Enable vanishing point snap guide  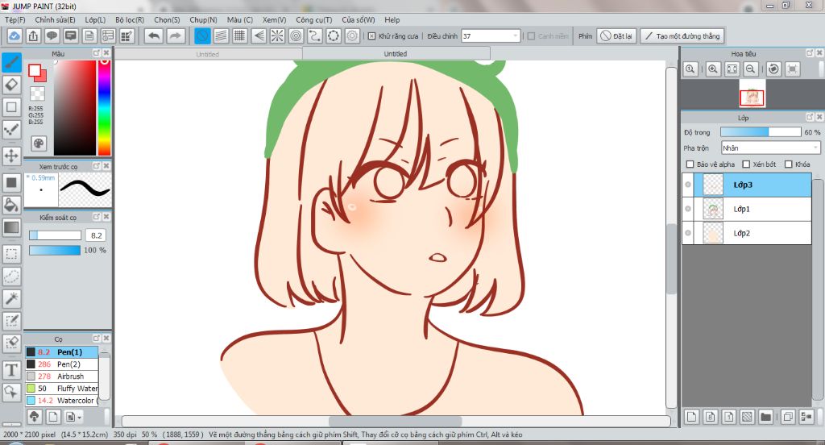point(259,35)
